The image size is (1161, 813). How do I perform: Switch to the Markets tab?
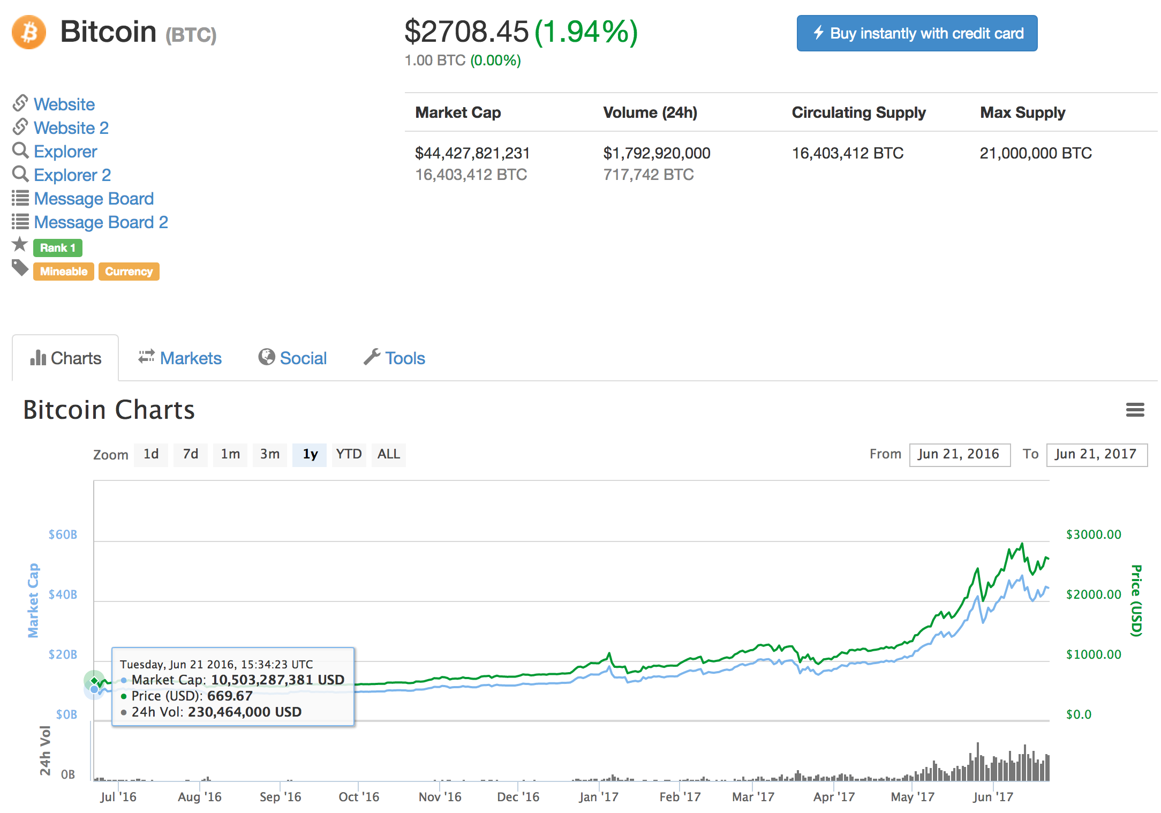click(x=191, y=358)
